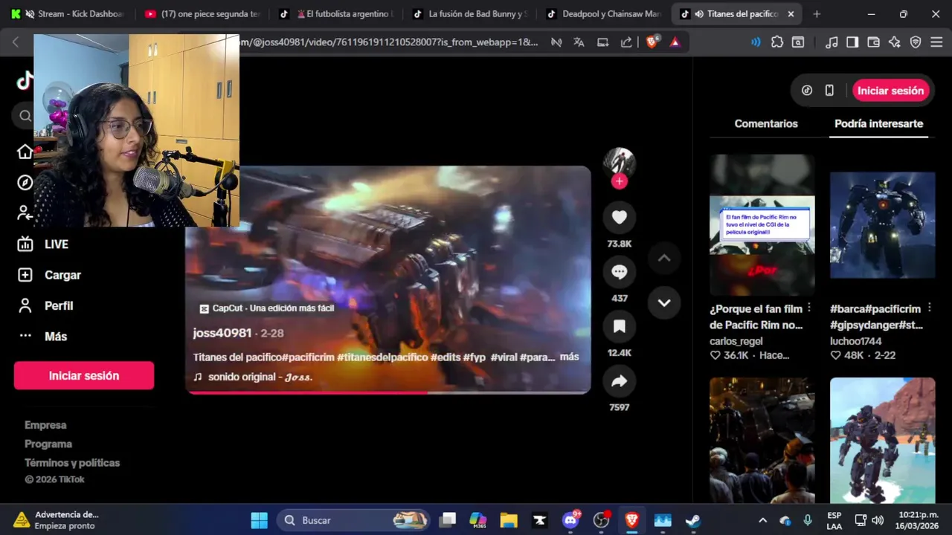Click the get app phone icon
952x535 pixels.
829,91
